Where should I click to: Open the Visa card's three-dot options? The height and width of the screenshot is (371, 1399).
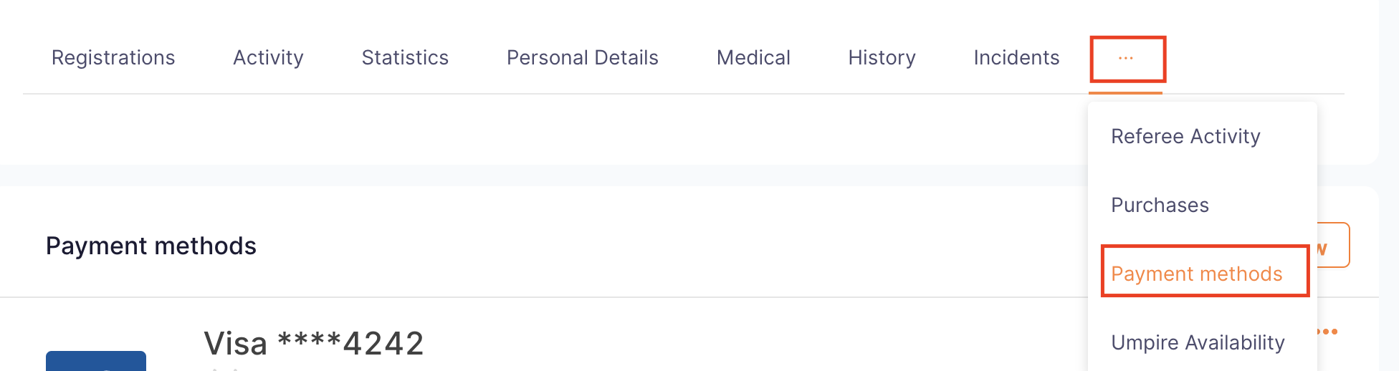pos(1328,332)
